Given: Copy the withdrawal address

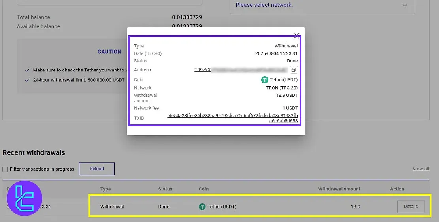Looking at the screenshot, I should tap(294, 70).
